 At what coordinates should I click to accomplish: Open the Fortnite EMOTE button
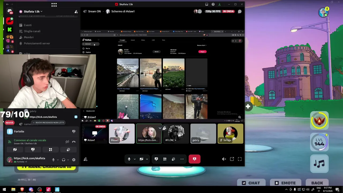pyautogui.click(x=285, y=183)
